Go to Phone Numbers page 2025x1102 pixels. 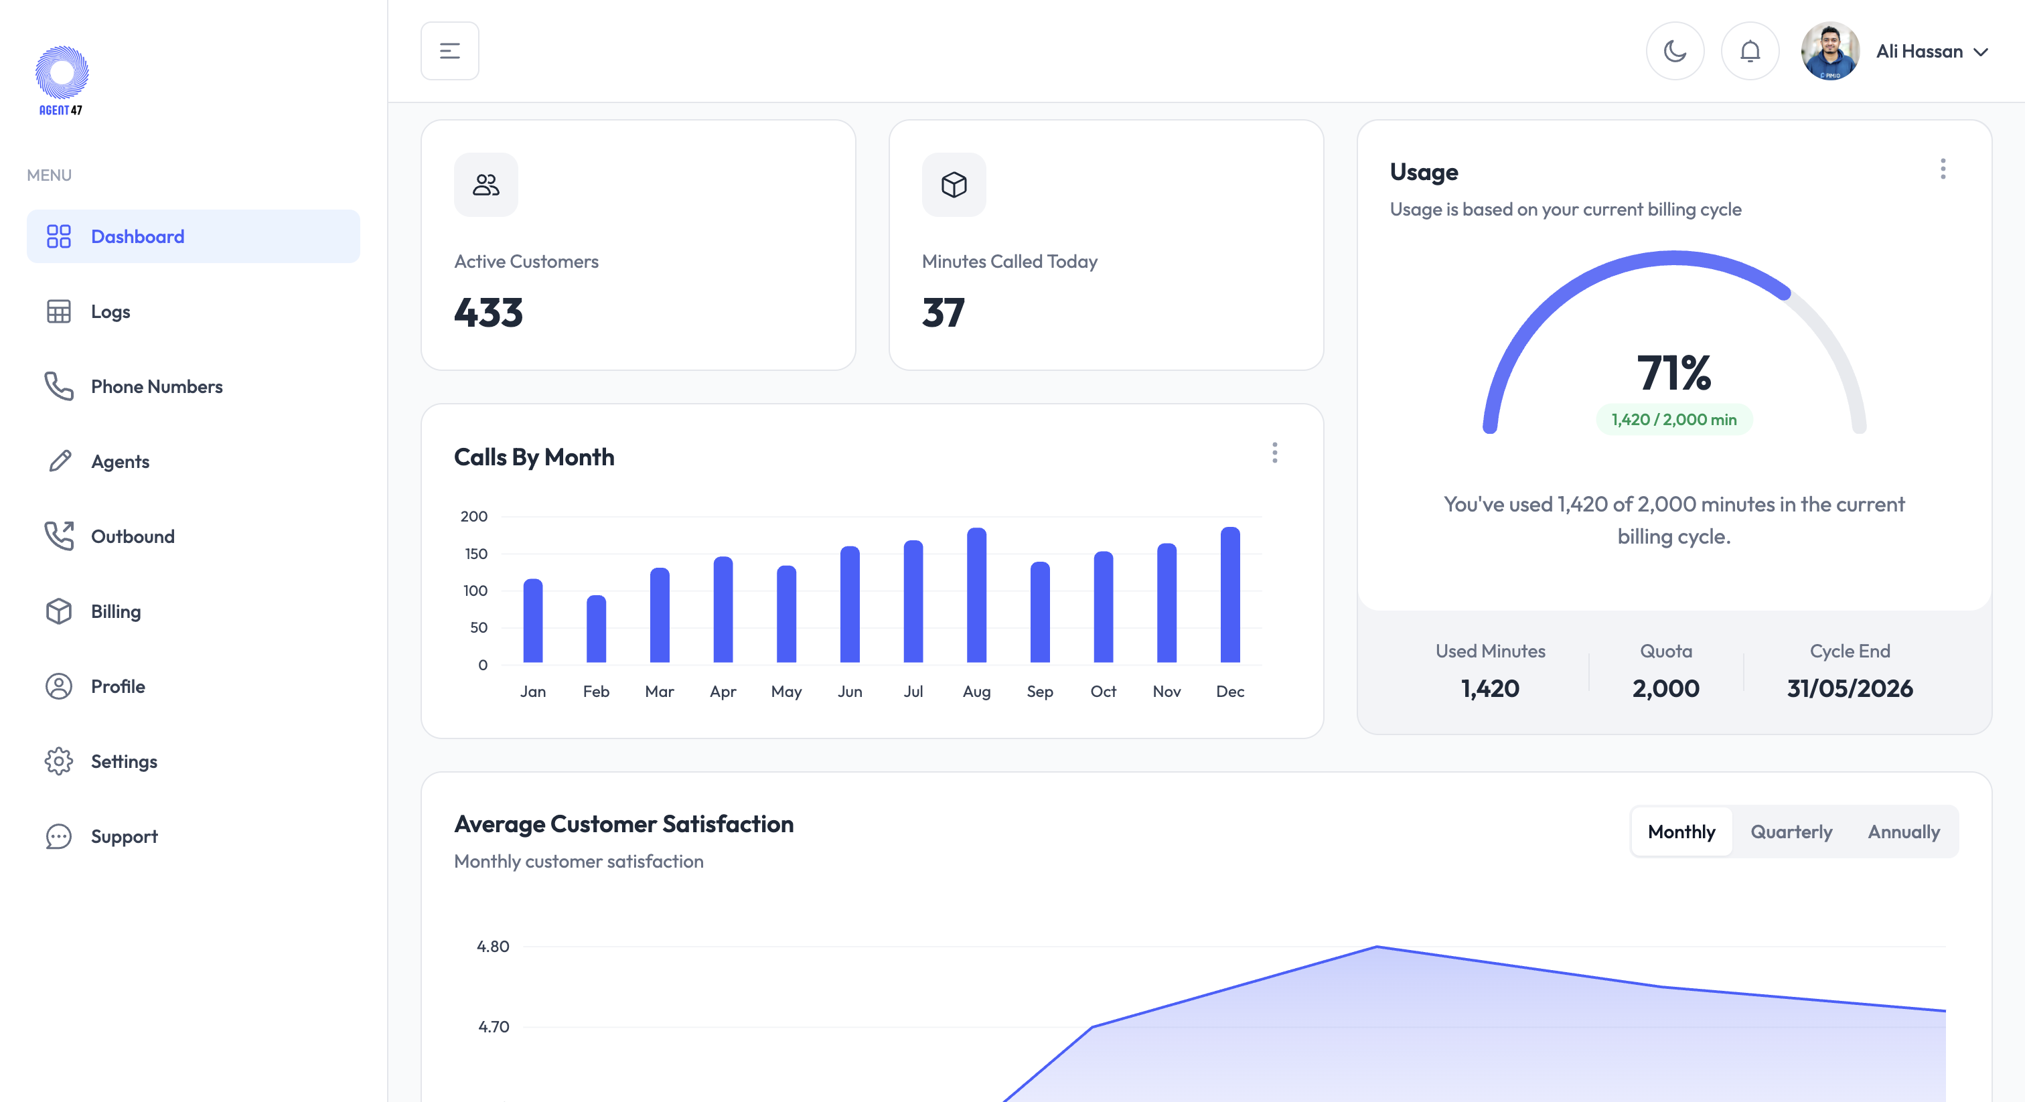click(x=194, y=386)
